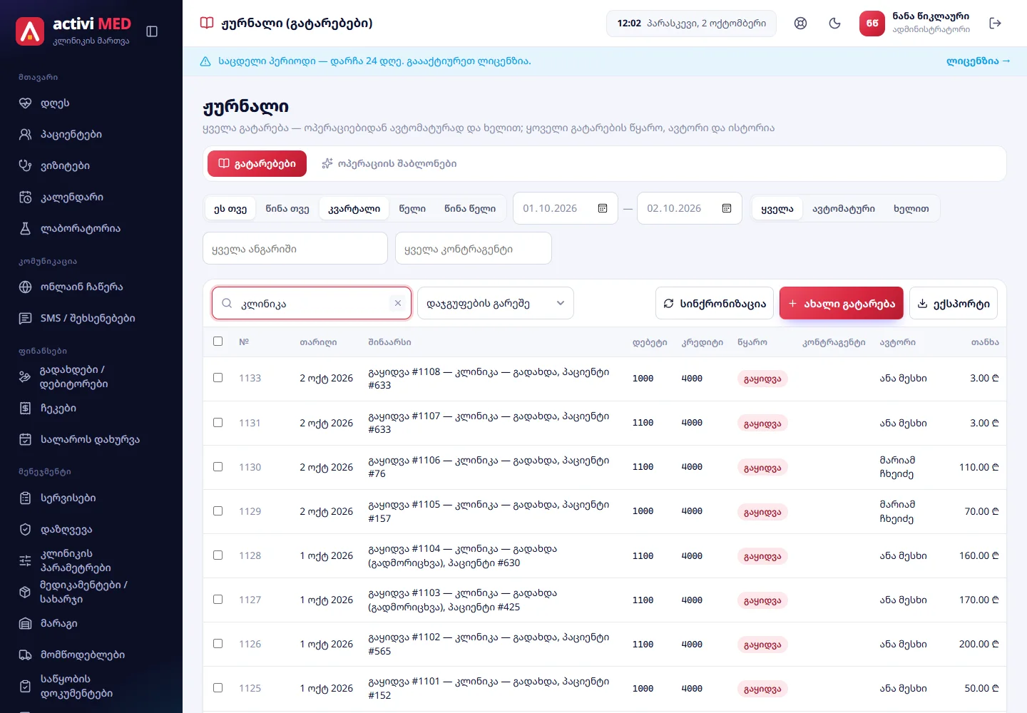Open the ყველა ანგარიში account selector

pyautogui.click(x=295, y=249)
